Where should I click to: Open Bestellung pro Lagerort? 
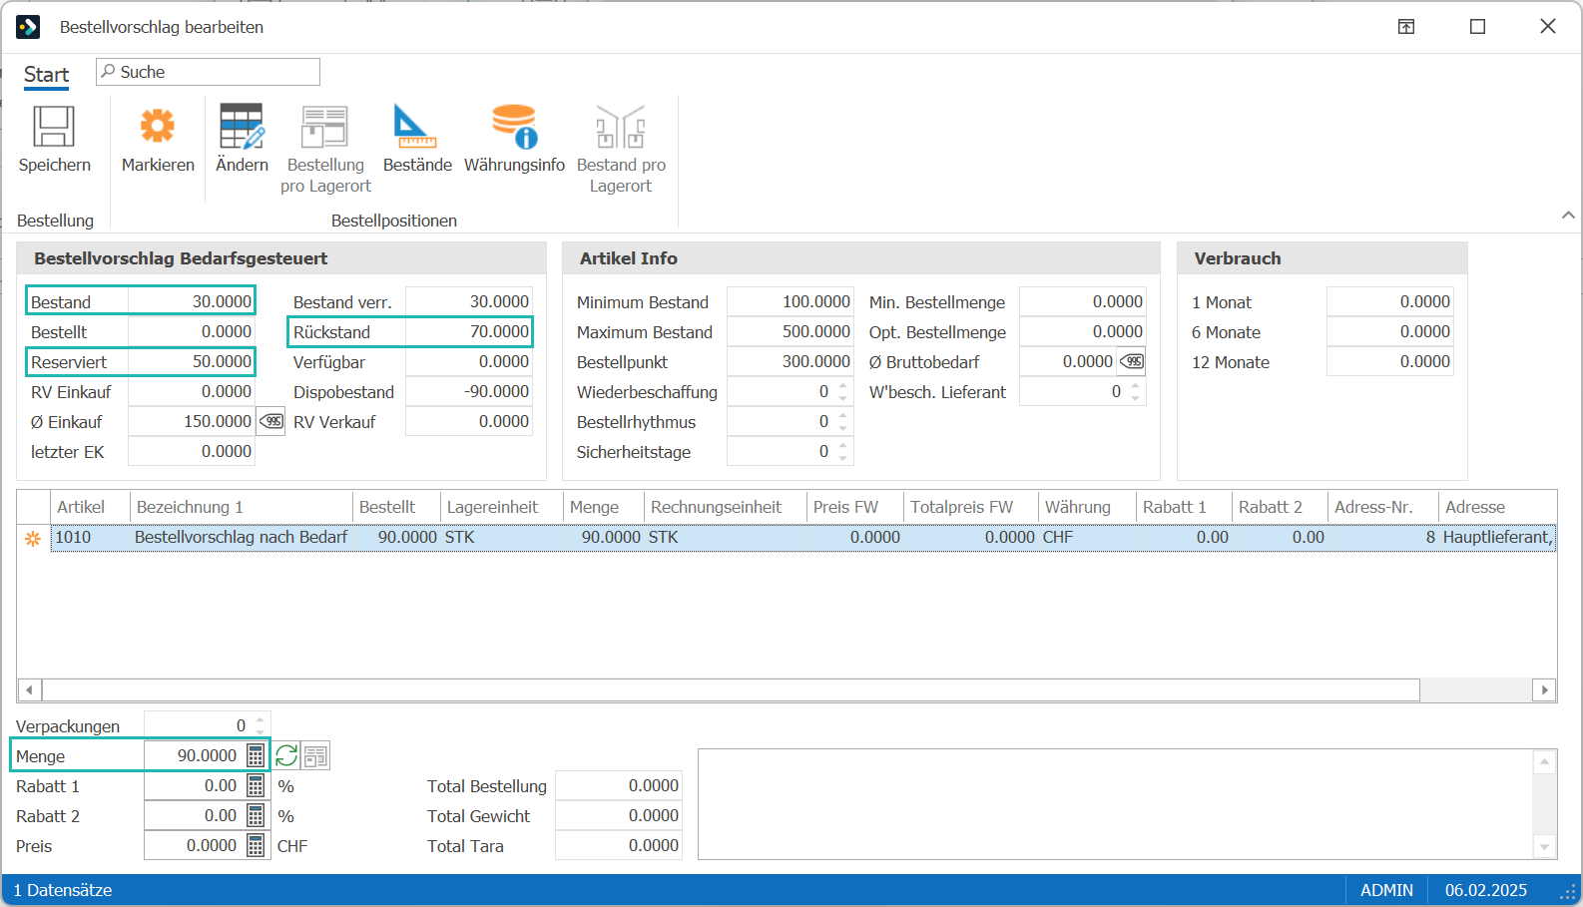[325, 150]
